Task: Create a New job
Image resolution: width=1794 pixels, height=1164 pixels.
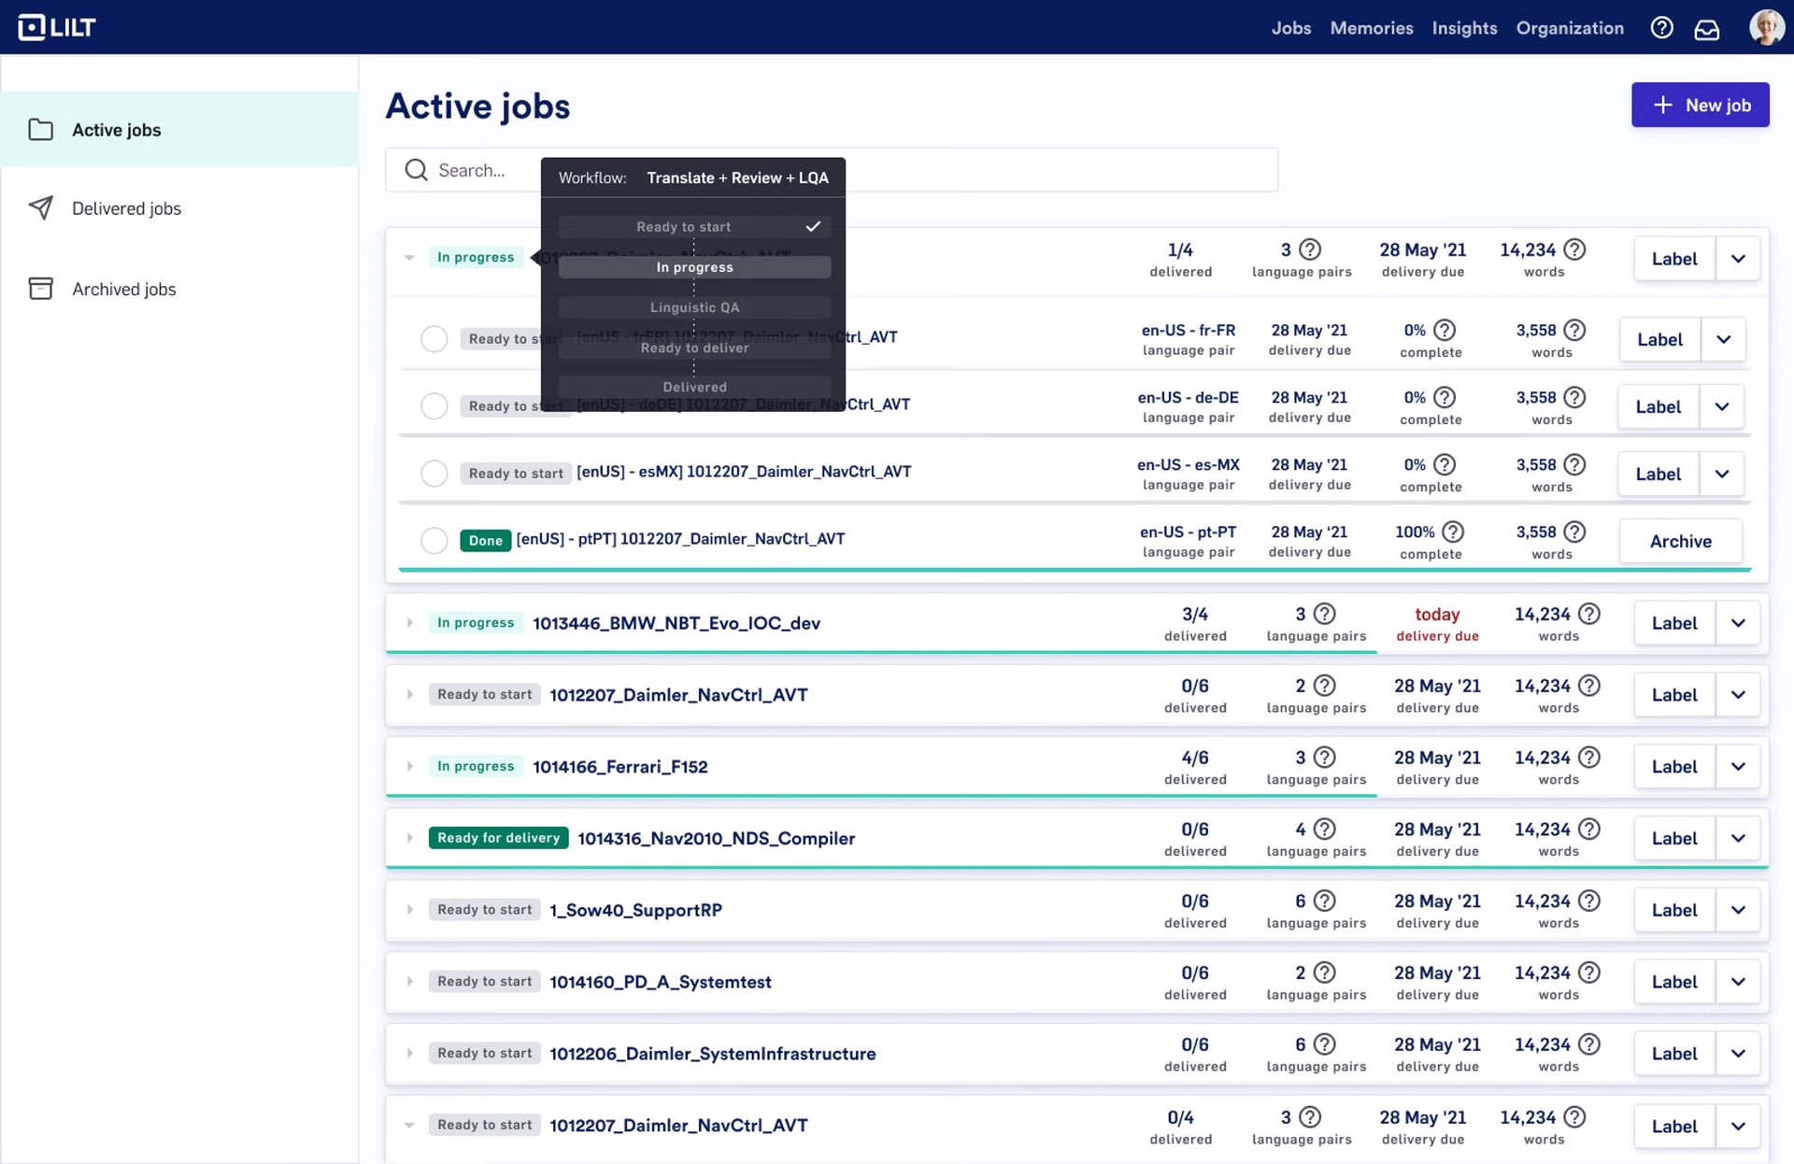Action: click(1700, 105)
